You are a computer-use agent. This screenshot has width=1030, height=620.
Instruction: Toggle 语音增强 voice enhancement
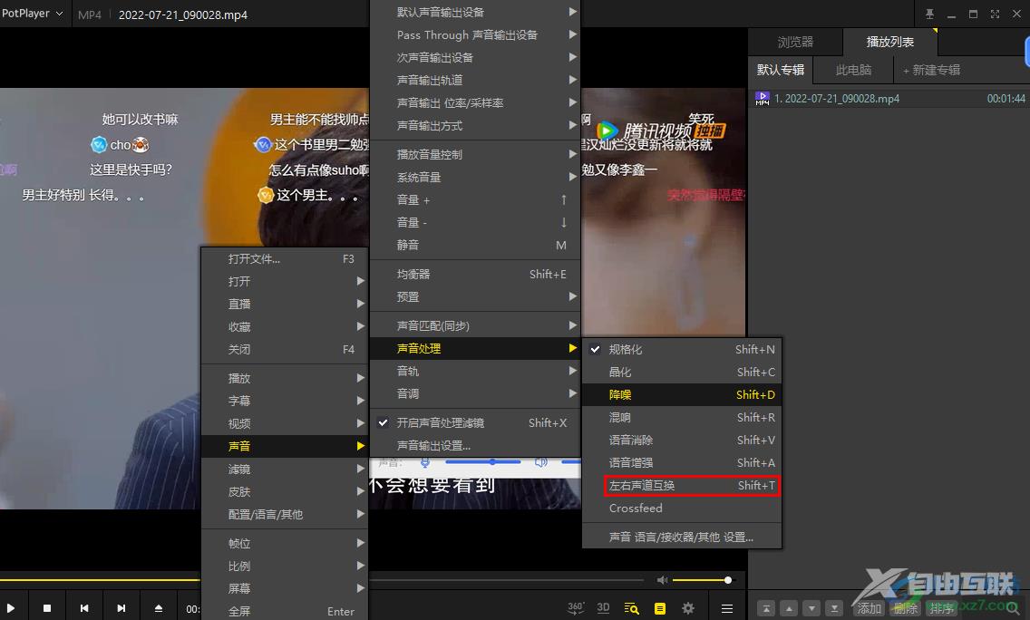coord(682,462)
